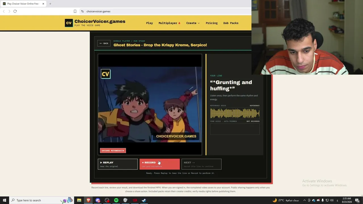Close the Play Choicer Voicer tab
The width and height of the screenshot is (363, 204).
tap(43, 4)
